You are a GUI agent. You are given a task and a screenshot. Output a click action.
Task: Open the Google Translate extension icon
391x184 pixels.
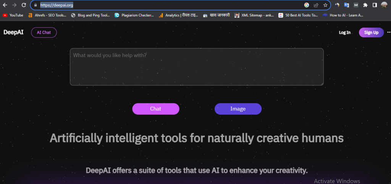point(347,5)
